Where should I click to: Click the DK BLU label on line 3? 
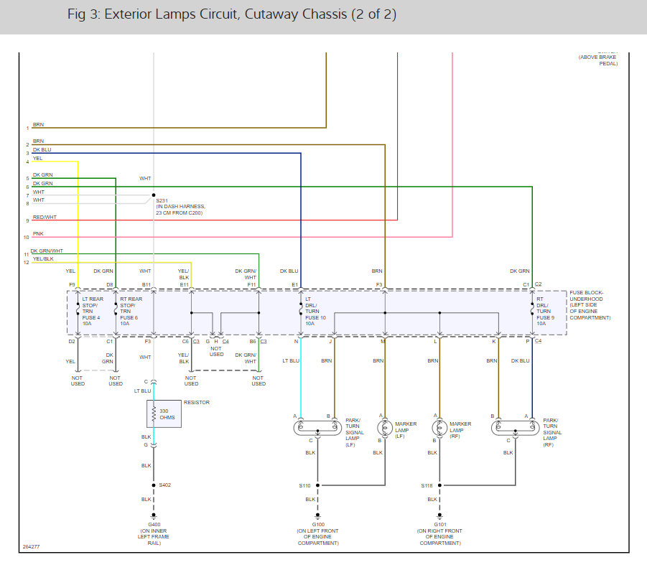(42, 150)
